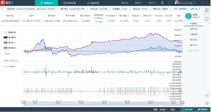The height and width of the screenshot is (112, 211).
Task: Open 交易明细 section
Action: click(x=194, y=34)
